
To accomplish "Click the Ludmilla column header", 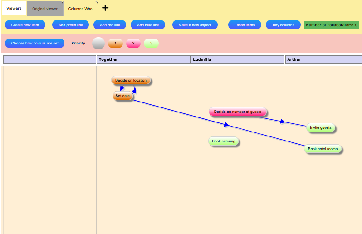I will [x=238, y=59].
